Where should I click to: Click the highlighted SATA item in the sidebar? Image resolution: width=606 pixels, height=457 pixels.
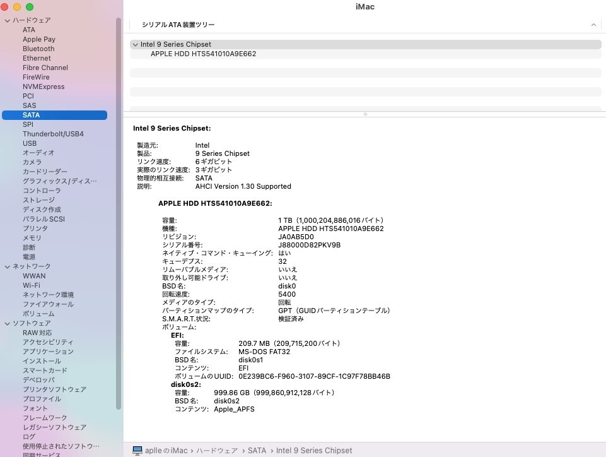(54, 115)
